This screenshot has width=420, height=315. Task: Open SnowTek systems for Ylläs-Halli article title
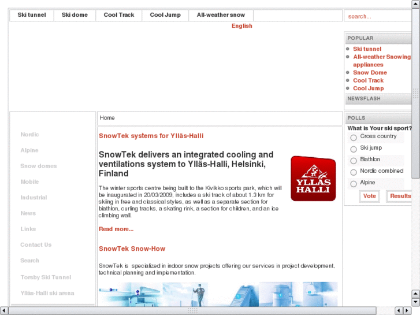151,136
